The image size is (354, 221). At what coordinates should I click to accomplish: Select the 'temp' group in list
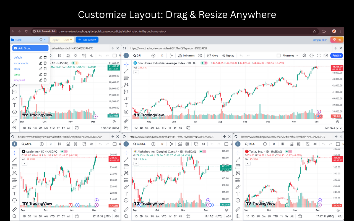(17, 74)
